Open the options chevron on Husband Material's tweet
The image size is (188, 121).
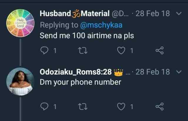coord(178,13)
